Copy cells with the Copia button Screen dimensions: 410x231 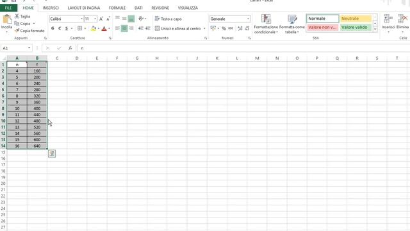click(x=22, y=24)
